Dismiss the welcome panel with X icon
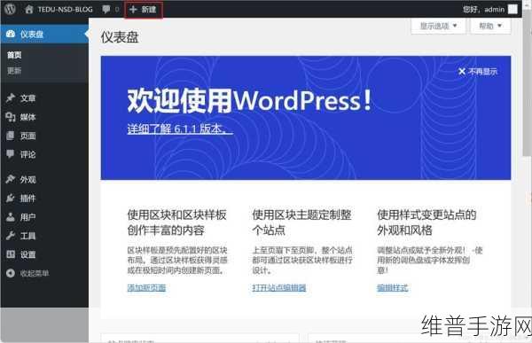The image size is (532, 343). (461, 71)
